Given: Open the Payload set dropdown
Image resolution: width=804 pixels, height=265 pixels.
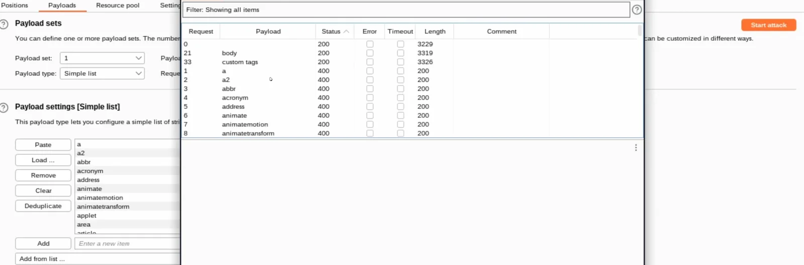Looking at the screenshot, I should coord(102,58).
